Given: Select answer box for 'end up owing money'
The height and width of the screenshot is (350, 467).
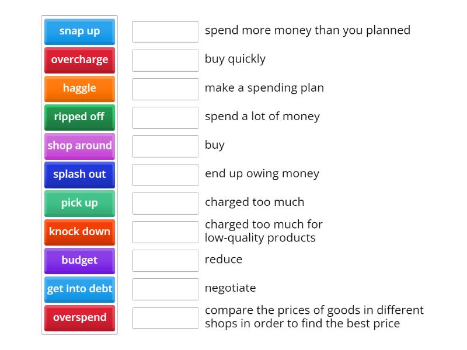Looking at the screenshot, I should point(165,174).
